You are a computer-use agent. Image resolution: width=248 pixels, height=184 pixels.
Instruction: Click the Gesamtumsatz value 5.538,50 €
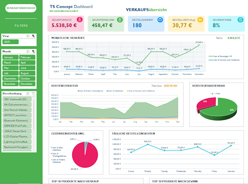coord(64,25)
